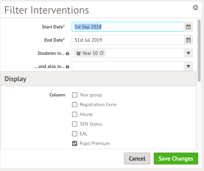
Task: Open the End Date calendar picker
Action: [188, 40]
